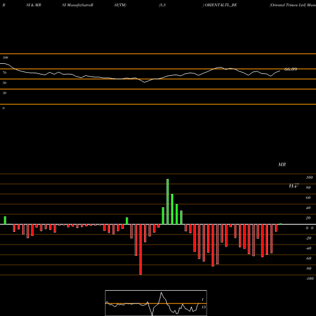Click the -60 label on MR axis
The height and width of the screenshot is (316, 316).
pyautogui.click(x=308, y=258)
